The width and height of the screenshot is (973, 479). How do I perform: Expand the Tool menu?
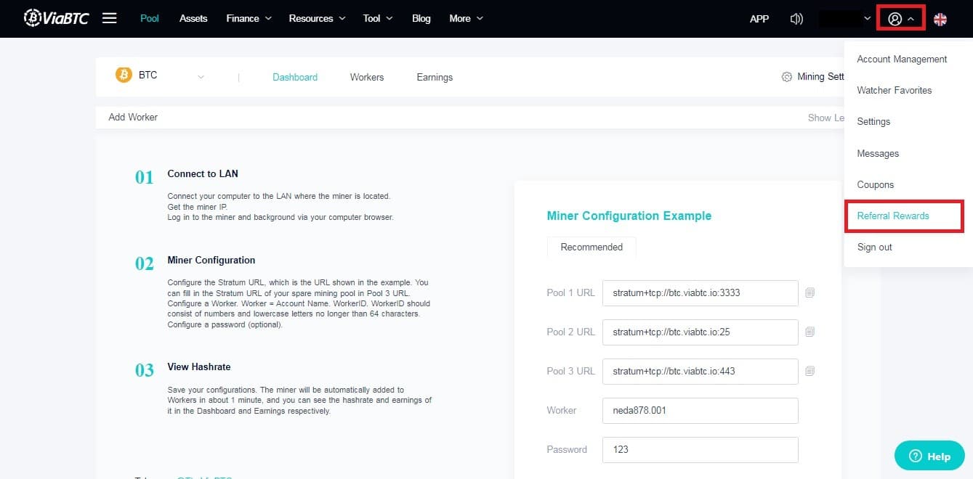coord(378,18)
